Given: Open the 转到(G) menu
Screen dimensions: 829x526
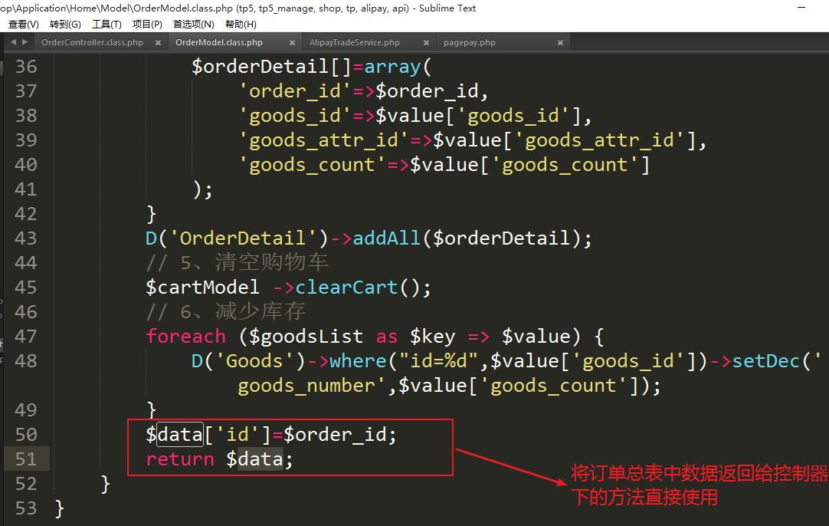Looking at the screenshot, I should 65,24.
